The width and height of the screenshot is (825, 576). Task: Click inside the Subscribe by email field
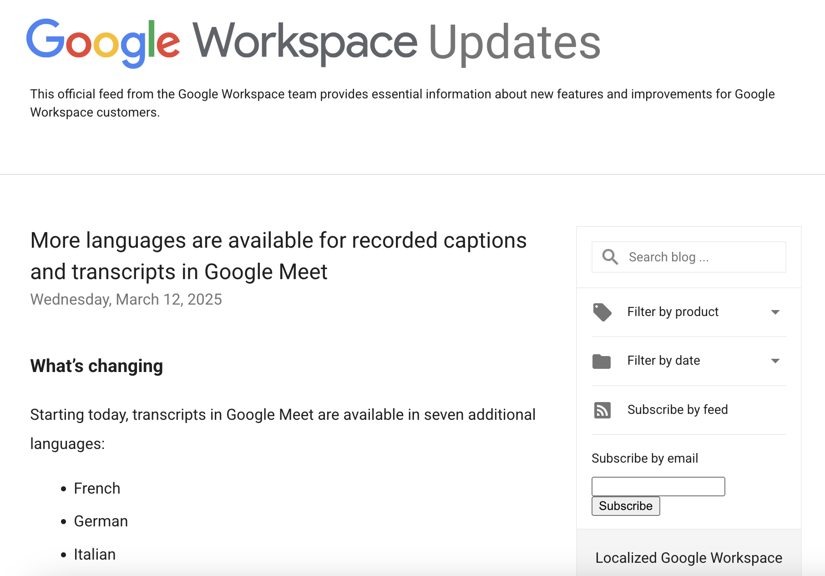click(658, 486)
